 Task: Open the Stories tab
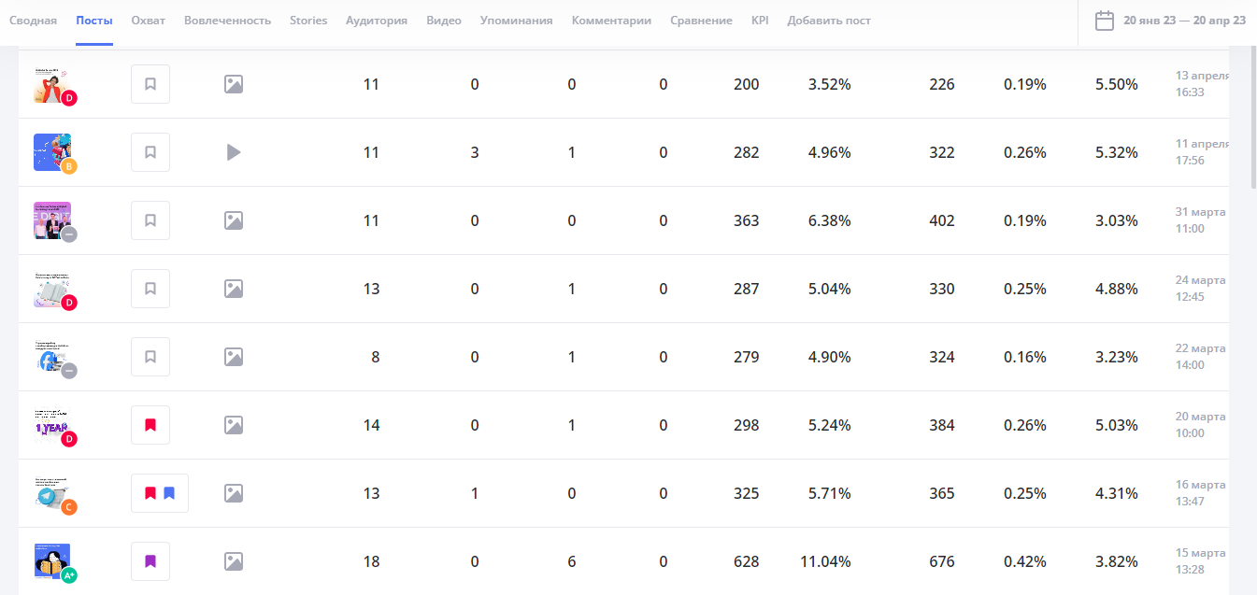[x=308, y=21]
